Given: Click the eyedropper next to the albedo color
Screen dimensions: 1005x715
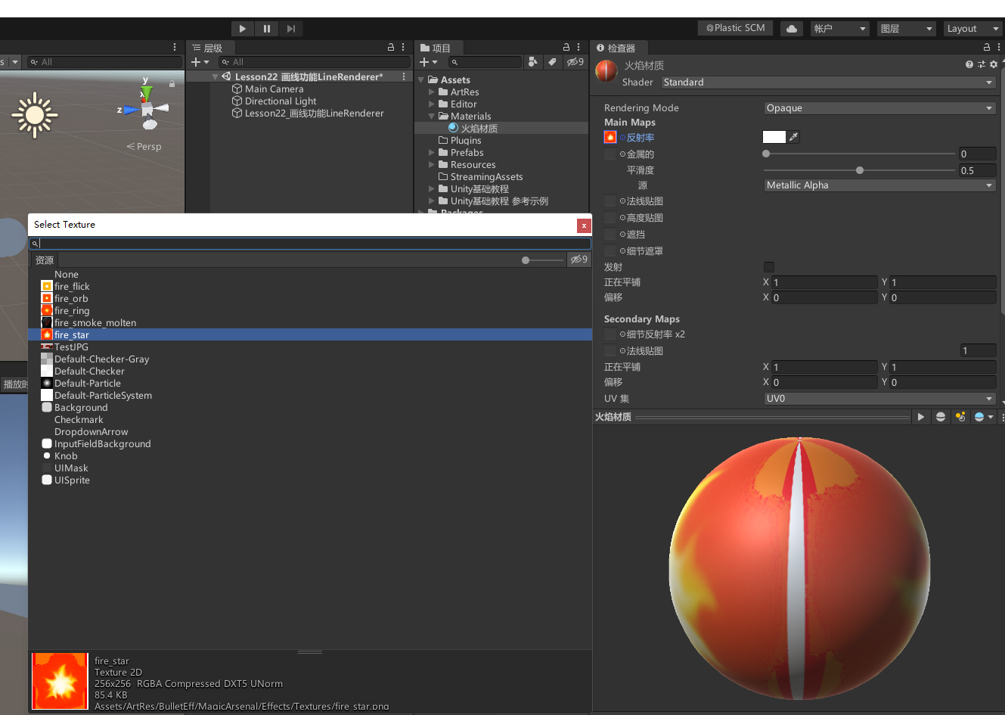Looking at the screenshot, I should (x=793, y=137).
